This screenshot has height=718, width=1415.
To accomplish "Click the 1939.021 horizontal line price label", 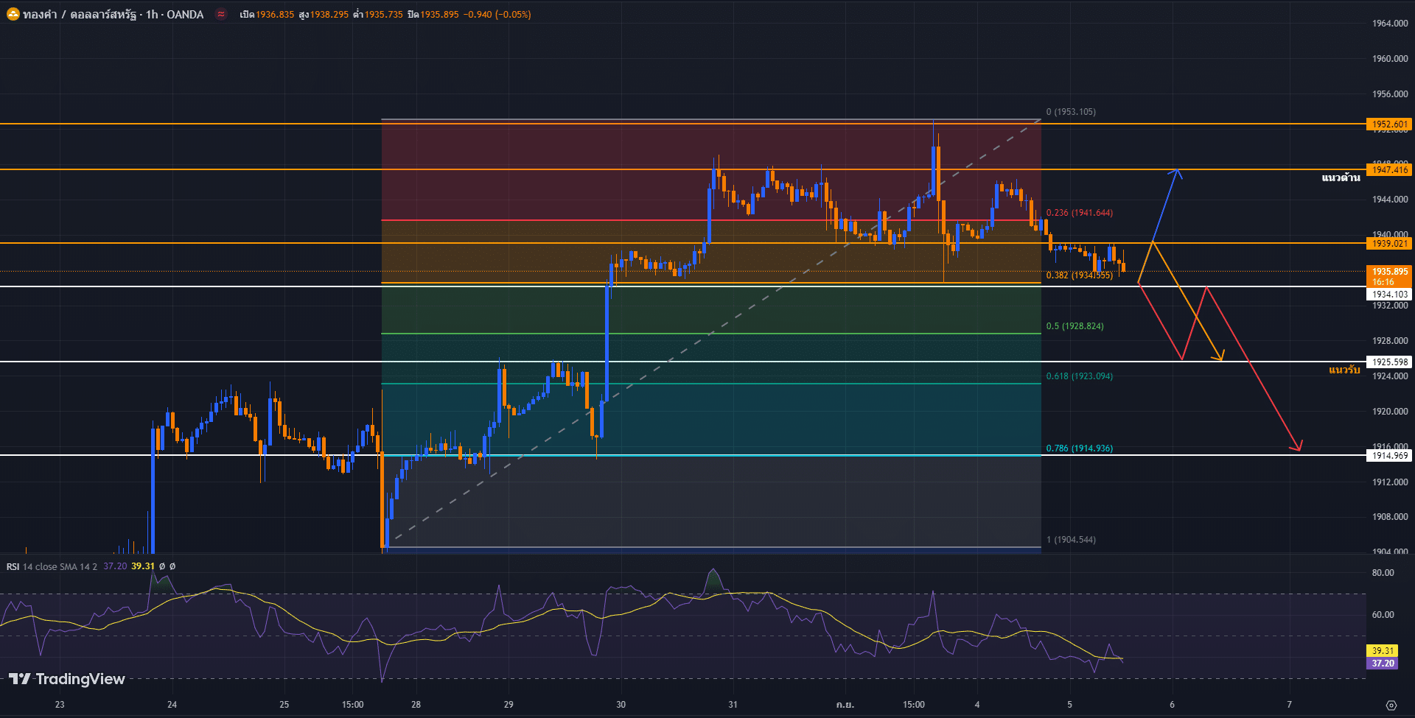I will [x=1389, y=244].
